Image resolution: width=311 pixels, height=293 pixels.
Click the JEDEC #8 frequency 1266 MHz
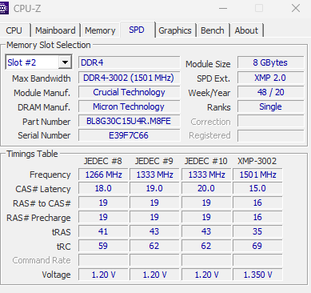pyautogui.click(x=103, y=175)
